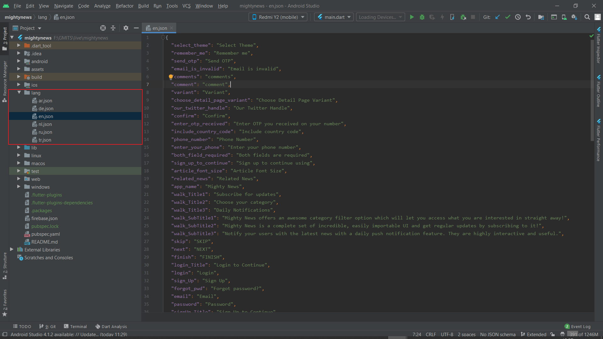Open the Tools menu
Viewport: 603px width, 339px height.
172,6
